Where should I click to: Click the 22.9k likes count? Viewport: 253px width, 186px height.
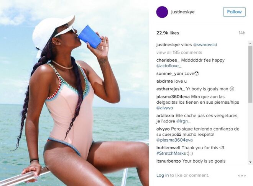pos(168,33)
